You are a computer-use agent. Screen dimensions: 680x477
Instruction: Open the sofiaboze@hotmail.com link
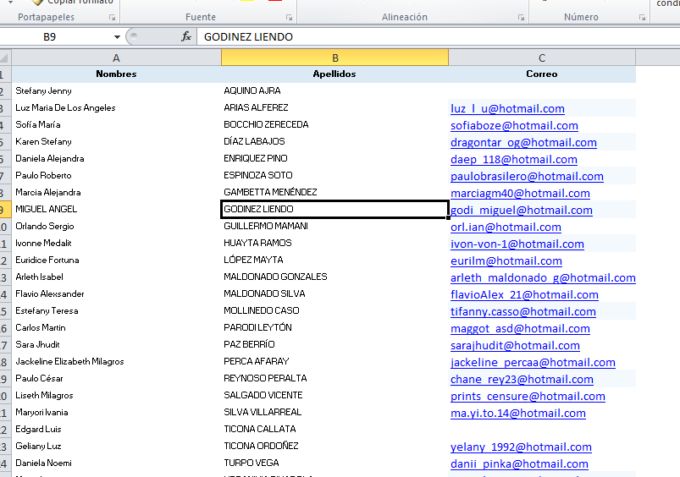[514, 126]
